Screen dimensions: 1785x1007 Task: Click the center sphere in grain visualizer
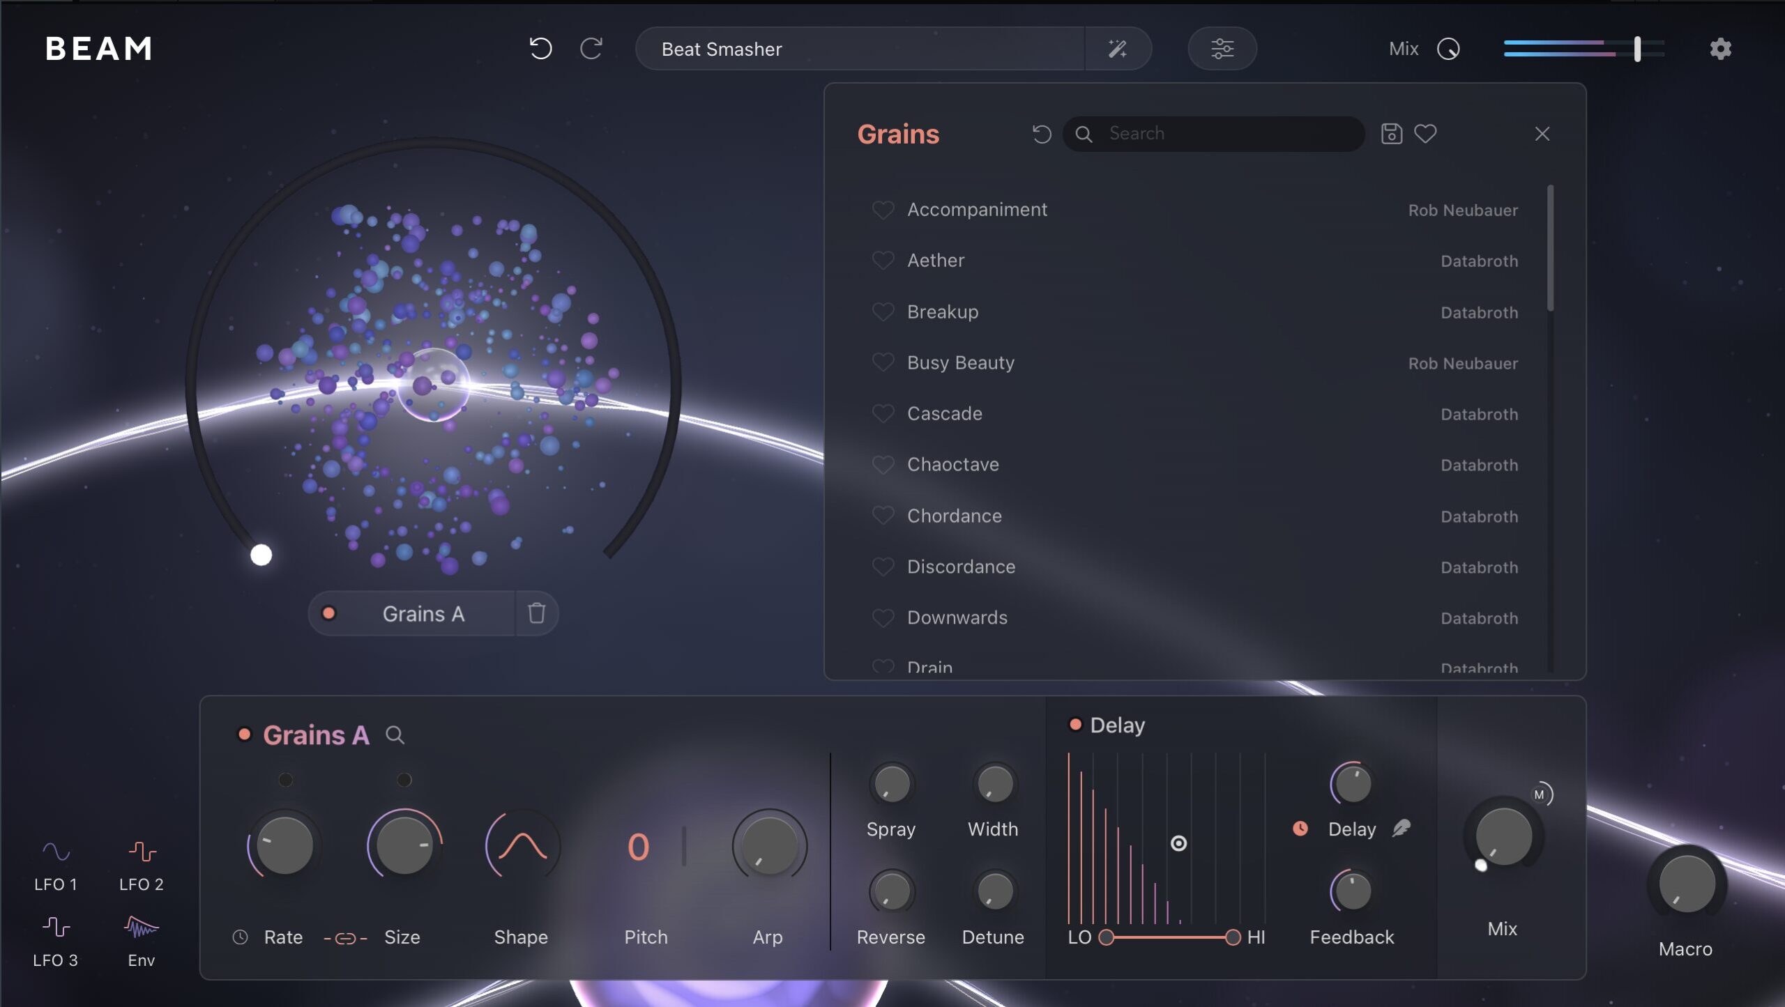click(434, 385)
